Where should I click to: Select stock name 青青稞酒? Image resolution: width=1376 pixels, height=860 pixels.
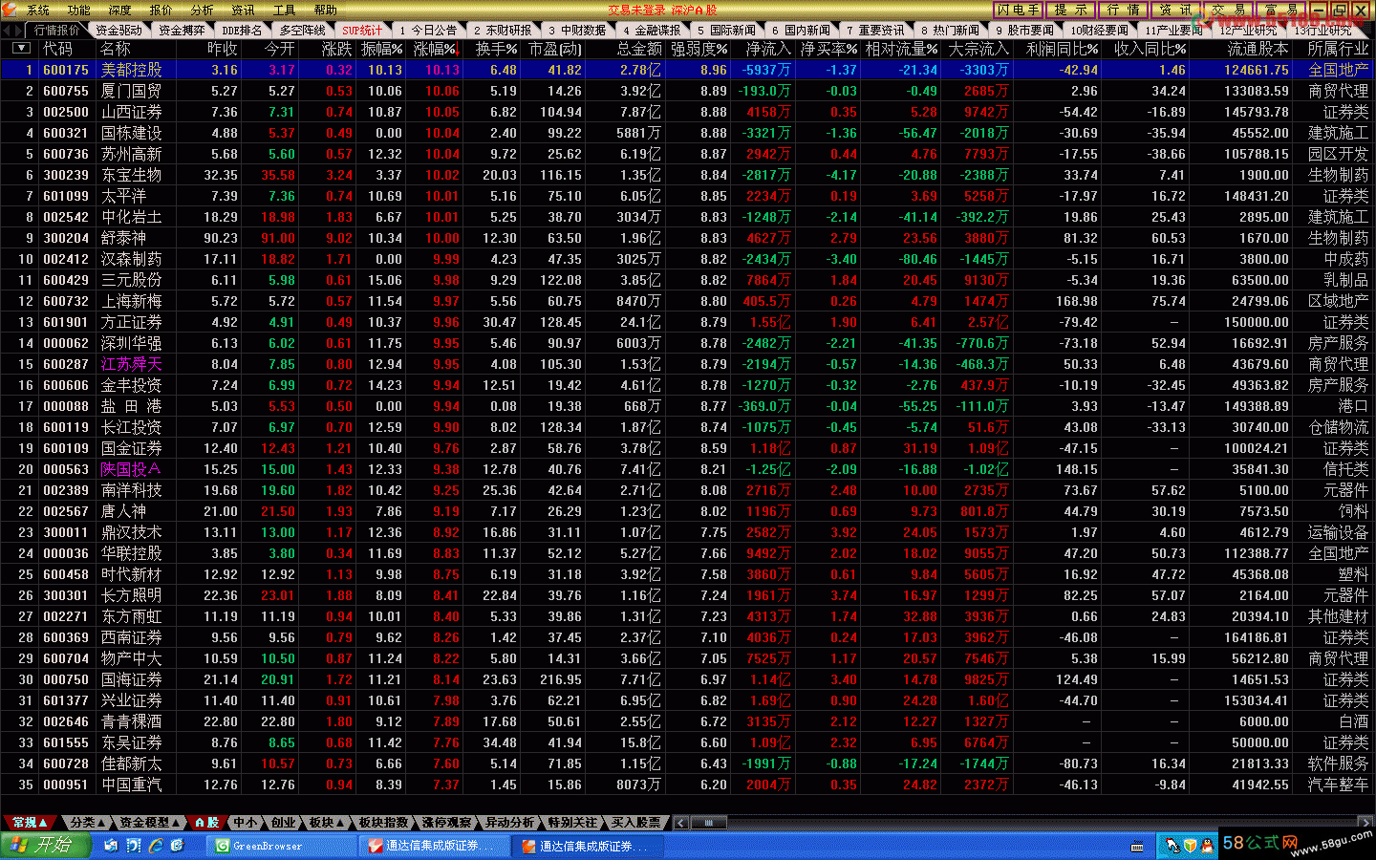[x=132, y=721]
